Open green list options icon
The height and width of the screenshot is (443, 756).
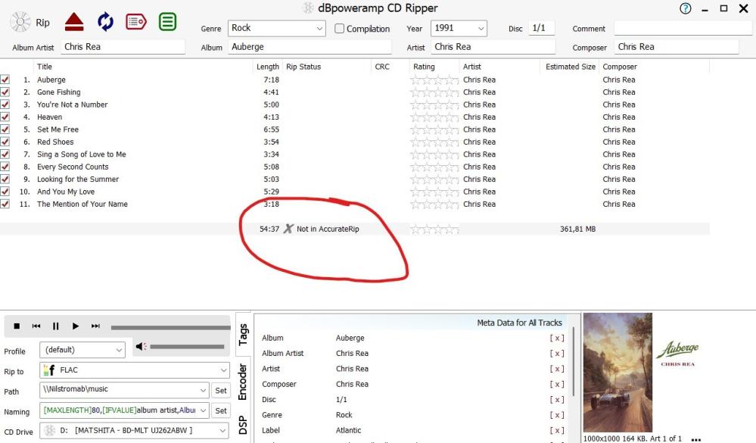point(167,22)
